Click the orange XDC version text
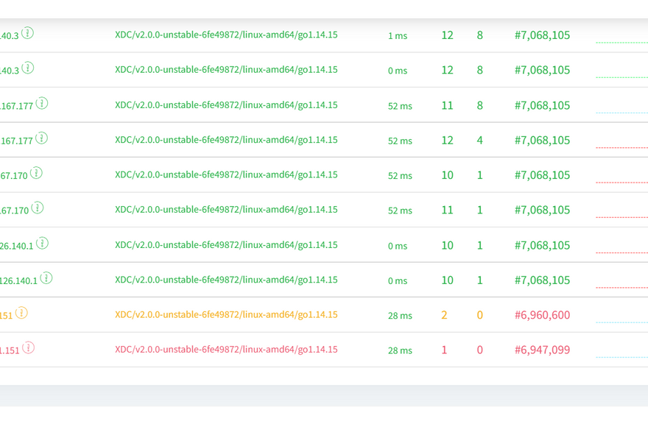 point(226,314)
